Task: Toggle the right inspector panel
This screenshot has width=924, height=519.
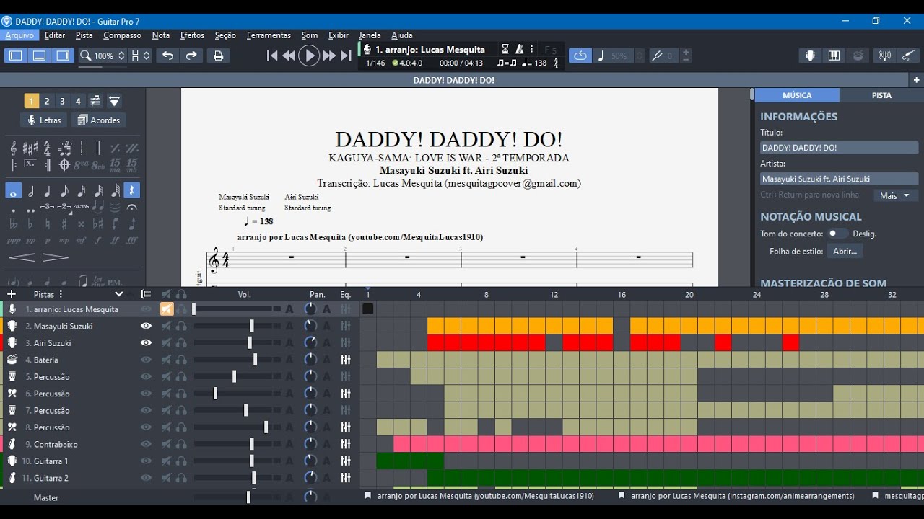Action: [63, 56]
